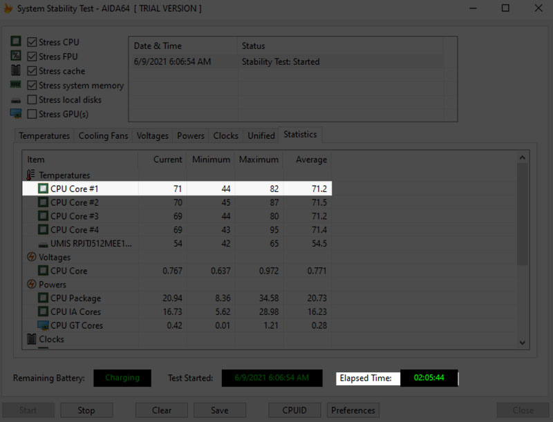Click the 02:05:44 elapsed time value
The image size is (553, 422).
(429, 378)
